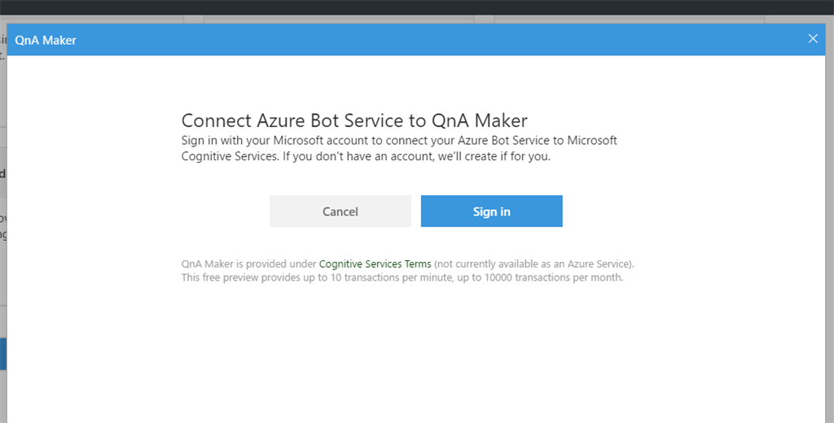Click the free preview transactions limit text

402,277
